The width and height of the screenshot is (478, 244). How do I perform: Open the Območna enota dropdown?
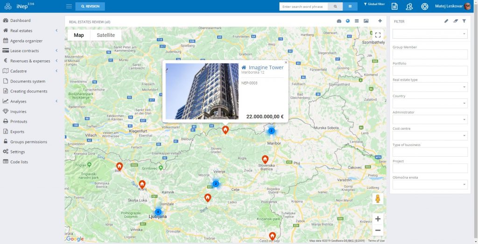pos(430,184)
